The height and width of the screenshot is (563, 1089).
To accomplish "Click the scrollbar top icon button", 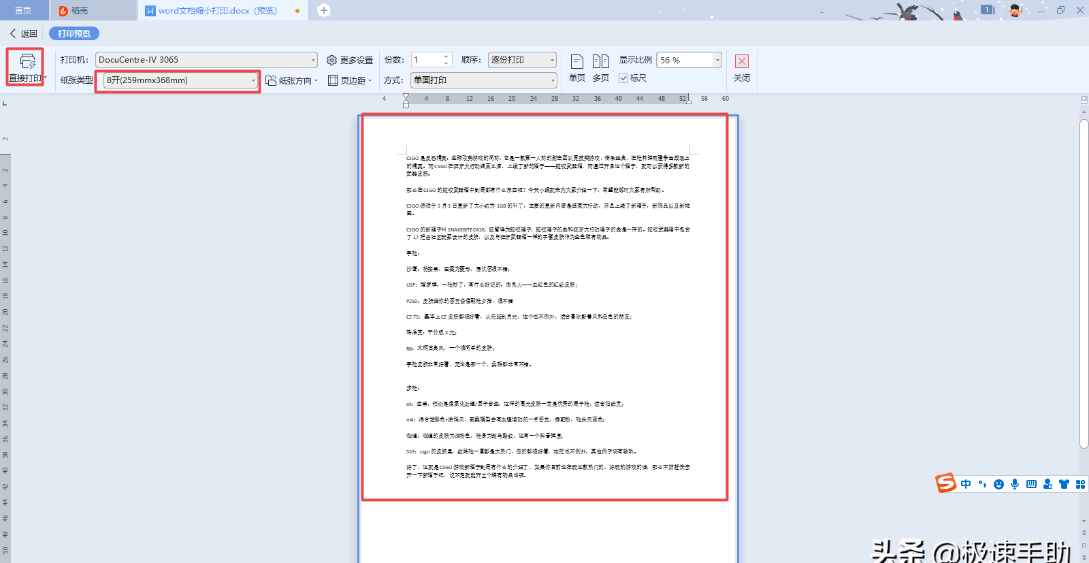I will click(x=1084, y=100).
